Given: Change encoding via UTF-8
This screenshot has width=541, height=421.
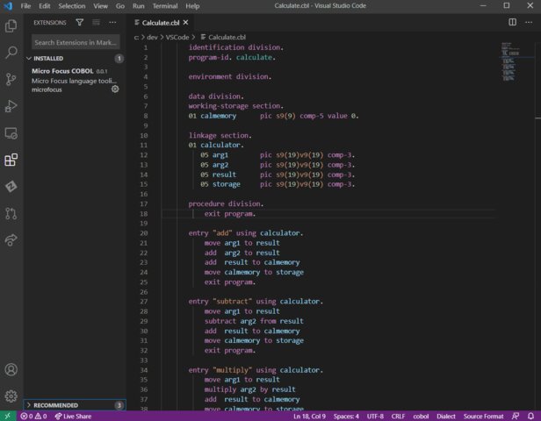Looking at the screenshot, I should click(375, 417).
